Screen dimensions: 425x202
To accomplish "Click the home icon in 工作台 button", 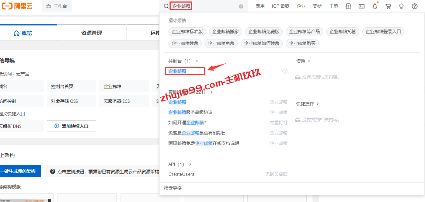I will tap(49, 6).
